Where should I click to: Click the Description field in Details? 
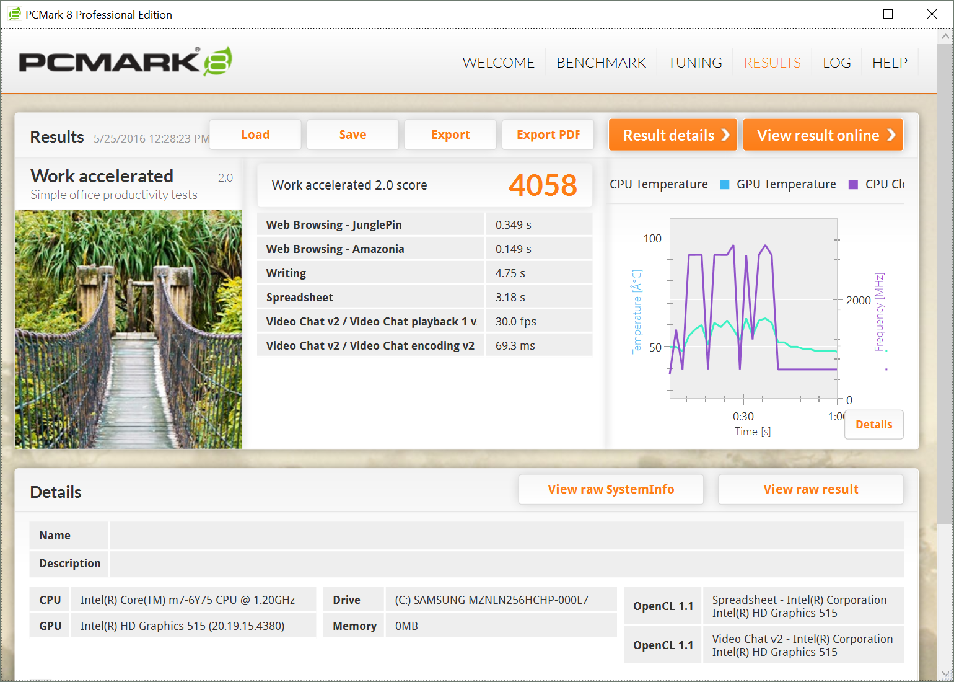pos(506,564)
